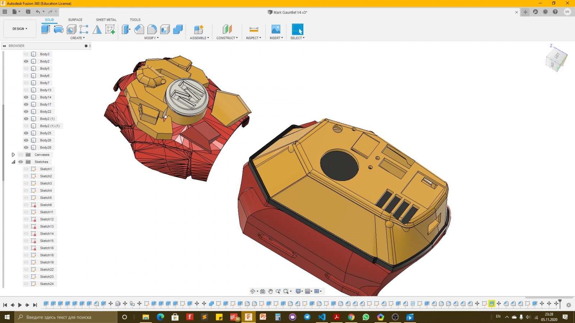Click the Select tool icon
Screen dimensions: 575x323
point(298,29)
